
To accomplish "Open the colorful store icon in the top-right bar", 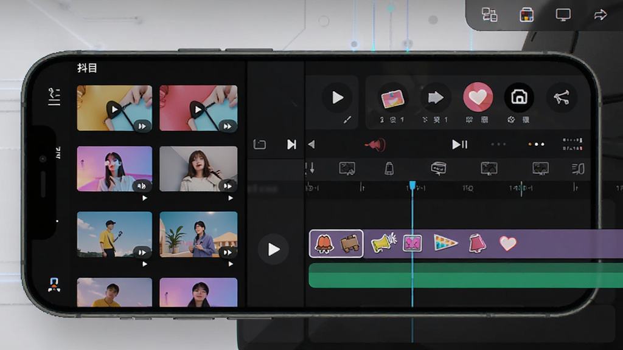I will click(526, 15).
